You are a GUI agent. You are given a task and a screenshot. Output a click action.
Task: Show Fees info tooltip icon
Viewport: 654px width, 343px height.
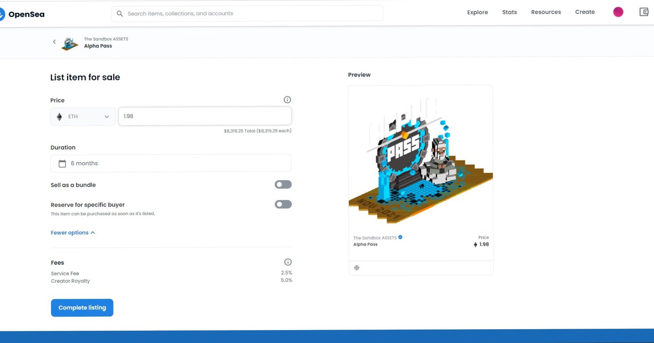[x=288, y=262]
